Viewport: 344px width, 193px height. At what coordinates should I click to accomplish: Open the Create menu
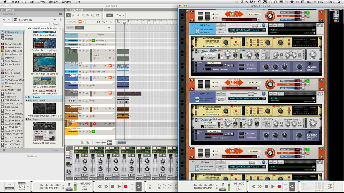pos(42,2)
